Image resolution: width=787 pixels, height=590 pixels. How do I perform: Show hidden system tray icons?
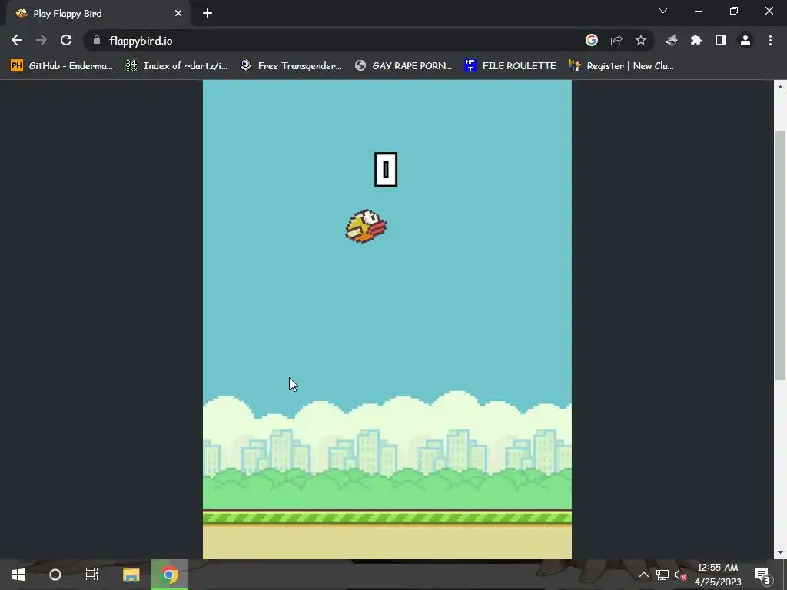click(x=643, y=575)
